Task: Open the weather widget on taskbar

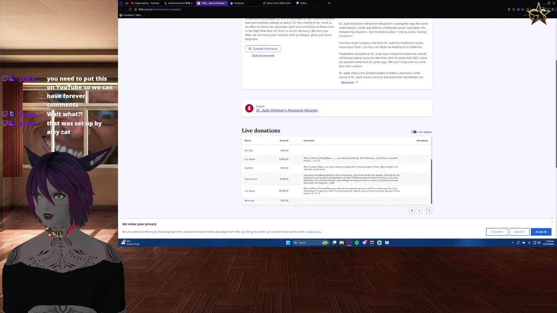Action: coord(131,243)
